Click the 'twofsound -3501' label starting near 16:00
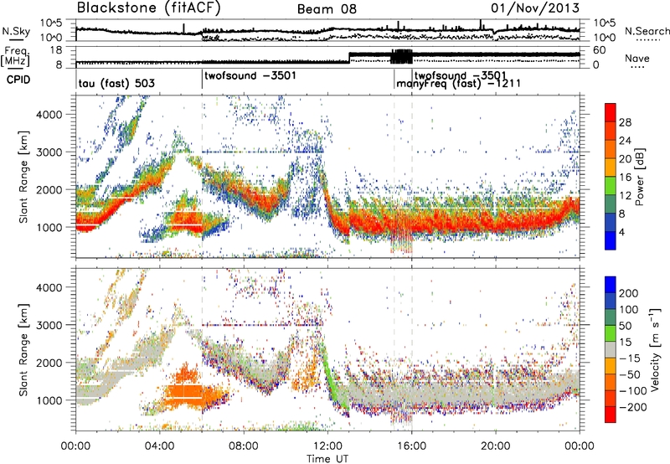 click(x=460, y=75)
